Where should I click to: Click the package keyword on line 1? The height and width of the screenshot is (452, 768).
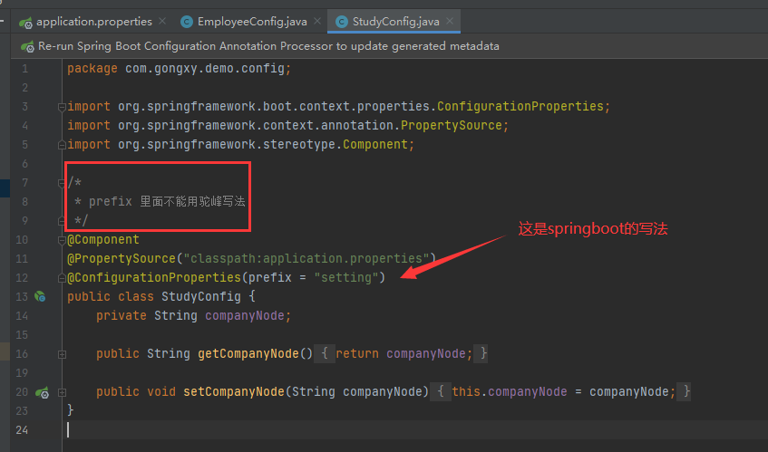click(x=92, y=69)
